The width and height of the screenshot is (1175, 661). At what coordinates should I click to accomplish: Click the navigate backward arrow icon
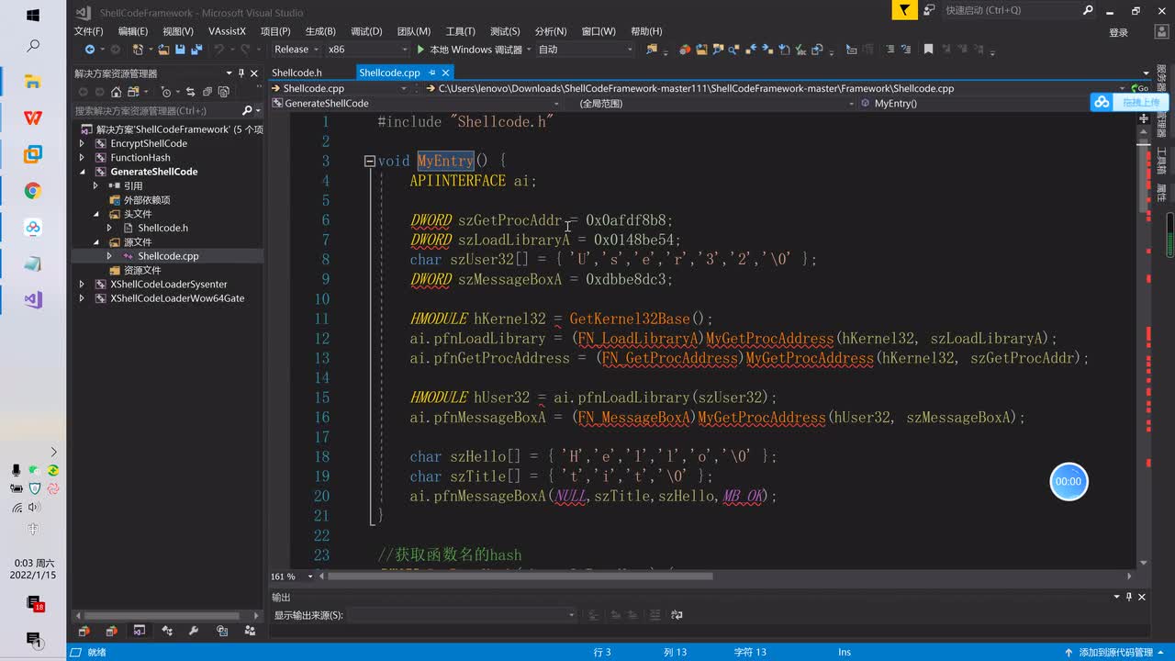[89, 50]
